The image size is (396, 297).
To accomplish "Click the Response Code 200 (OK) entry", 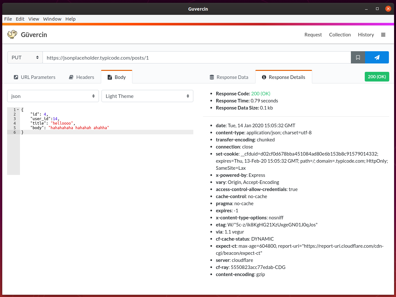I will click(x=243, y=93).
